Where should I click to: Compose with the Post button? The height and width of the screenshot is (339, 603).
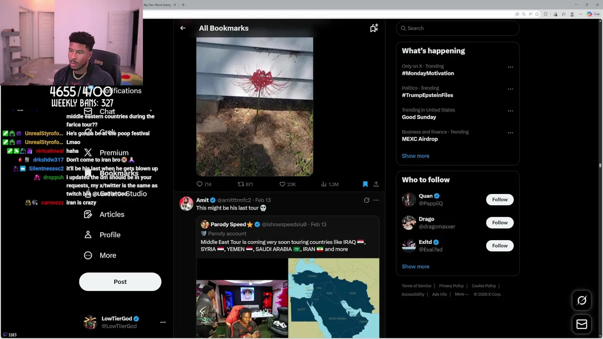(x=120, y=282)
